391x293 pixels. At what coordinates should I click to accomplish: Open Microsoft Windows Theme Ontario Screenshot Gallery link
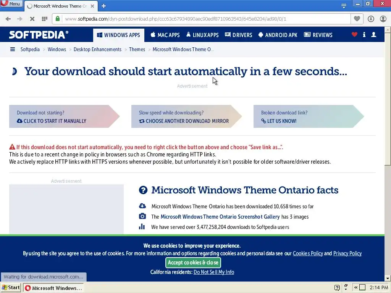tap(220, 217)
